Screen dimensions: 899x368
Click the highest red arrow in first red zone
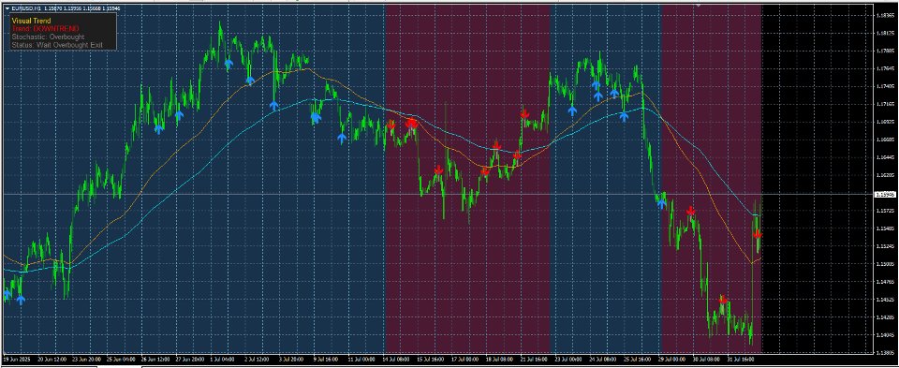tap(524, 114)
